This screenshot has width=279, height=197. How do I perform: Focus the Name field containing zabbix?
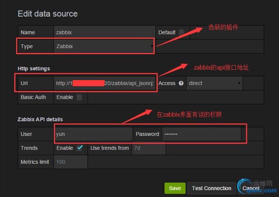click(x=104, y=32)
